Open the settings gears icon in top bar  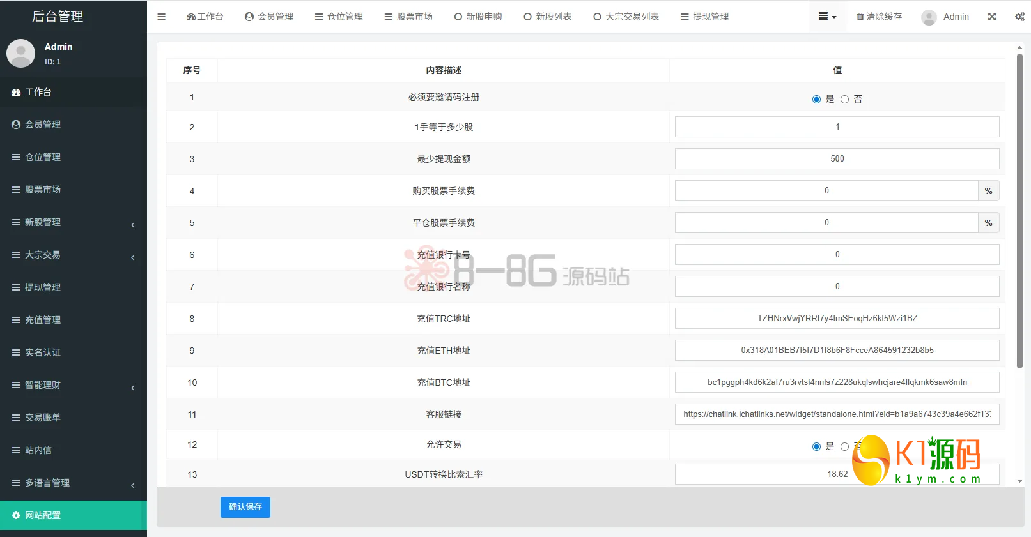pyautogui.click(x=1019, y=17)
